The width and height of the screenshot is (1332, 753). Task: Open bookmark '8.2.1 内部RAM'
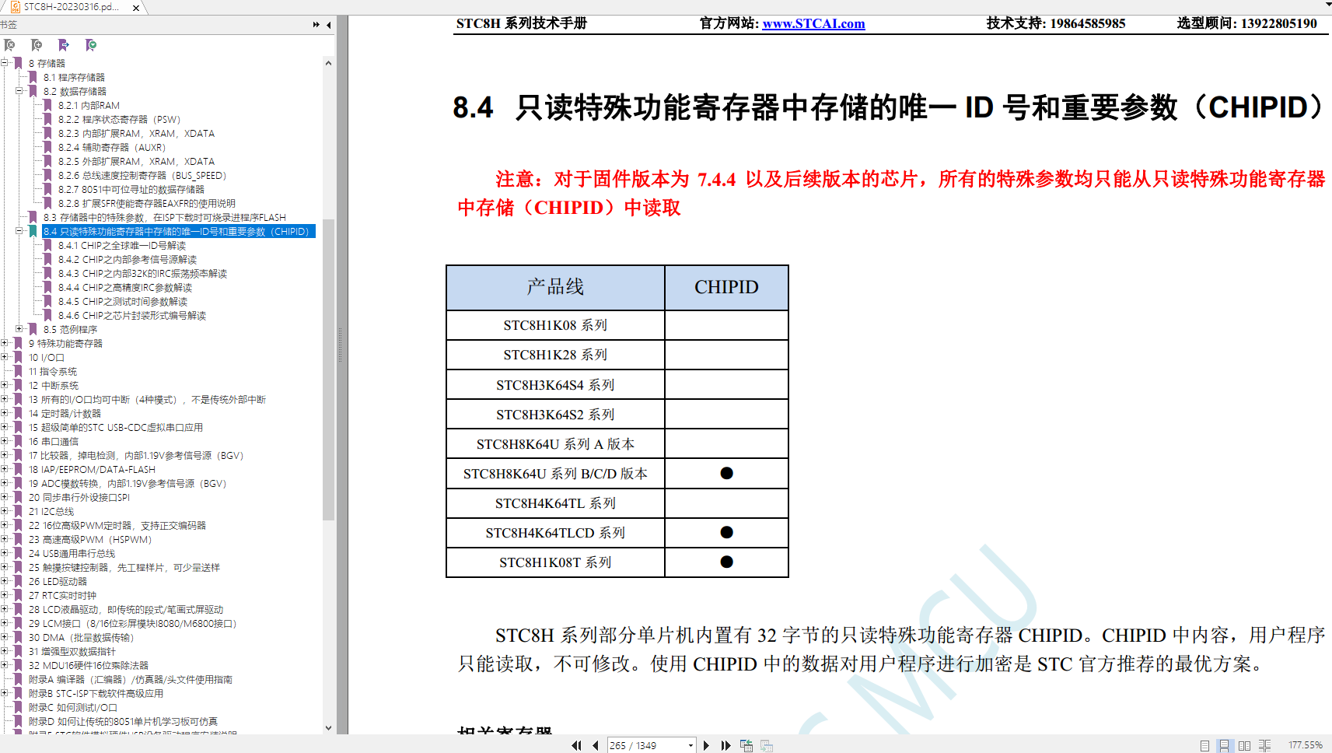coord(89,105)
